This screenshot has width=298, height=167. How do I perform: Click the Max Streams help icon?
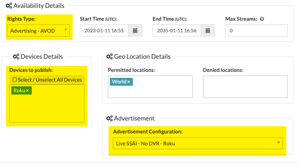tap(262, 19)
